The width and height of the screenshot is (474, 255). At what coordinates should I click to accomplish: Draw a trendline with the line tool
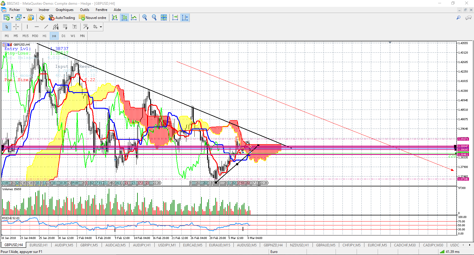46,27
